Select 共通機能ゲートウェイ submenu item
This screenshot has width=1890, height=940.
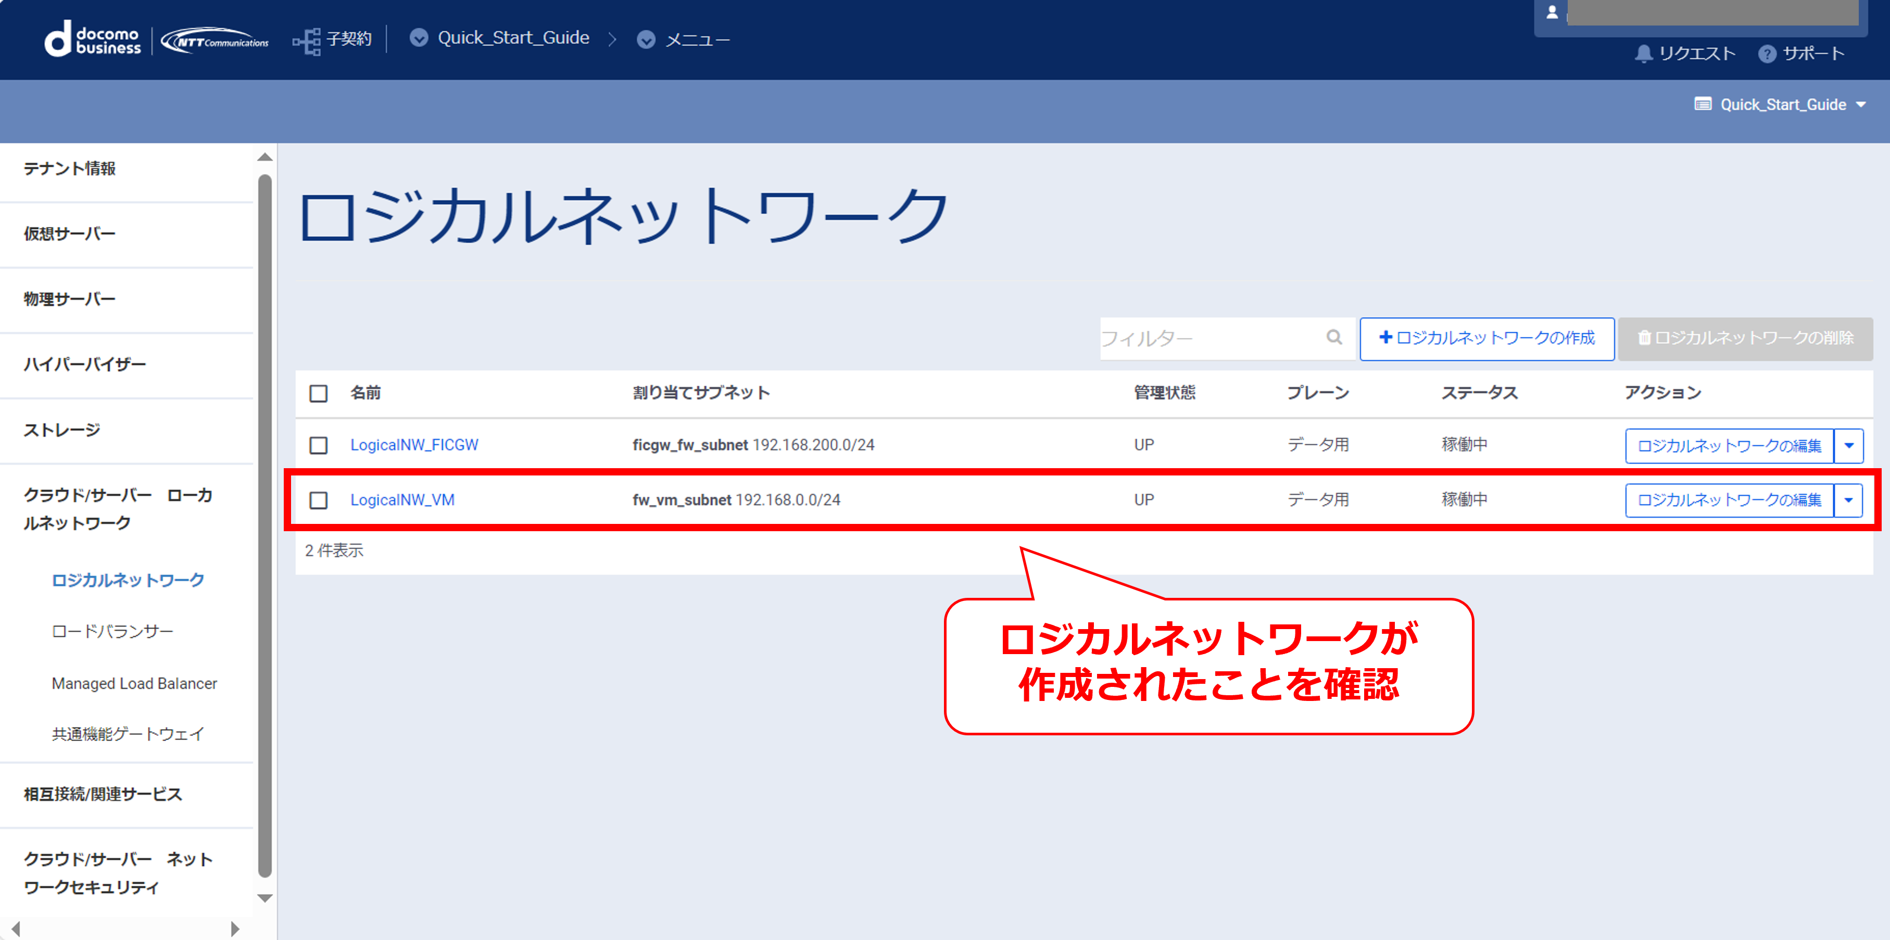coord(128,734)
